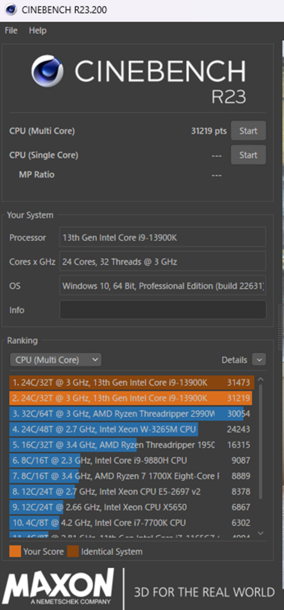This screenshot has width=284, height=610.
Task: Click the OS field showing Windows 10
Action: click(163, 286)
